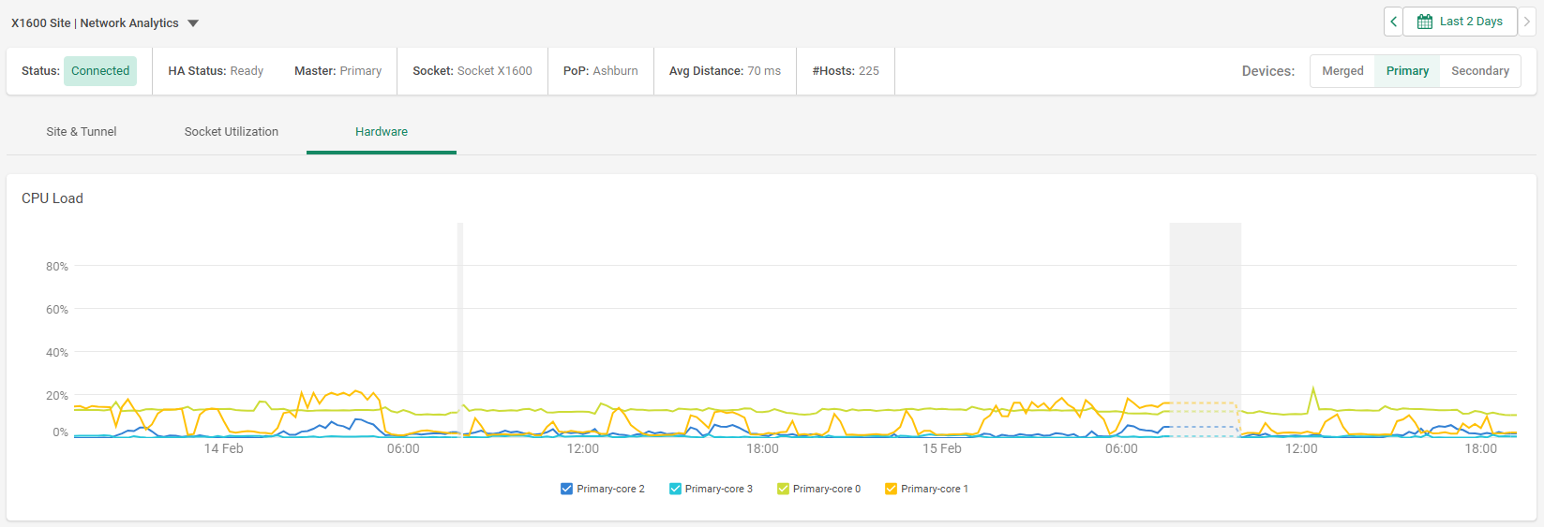
Task: Open the Last 2 Days date picker
Action: pos(1460,22)
